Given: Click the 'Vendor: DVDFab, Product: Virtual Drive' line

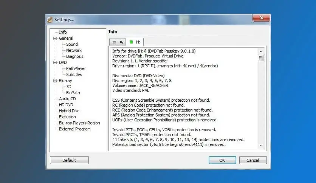Looking at the screenshot, I should pos(148,56).
